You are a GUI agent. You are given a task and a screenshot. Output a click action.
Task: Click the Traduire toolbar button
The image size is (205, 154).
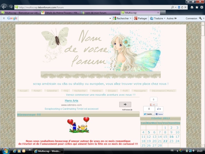(x=157, y=18)
